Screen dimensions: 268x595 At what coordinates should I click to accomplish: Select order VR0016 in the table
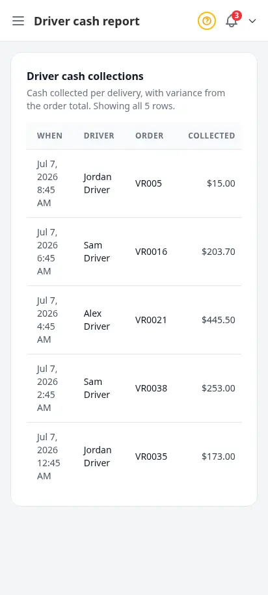[x=151, y=252]
